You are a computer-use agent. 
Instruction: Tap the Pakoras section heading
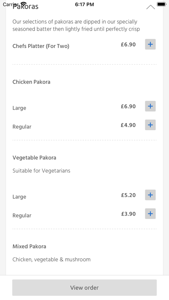tap(25, 6)
